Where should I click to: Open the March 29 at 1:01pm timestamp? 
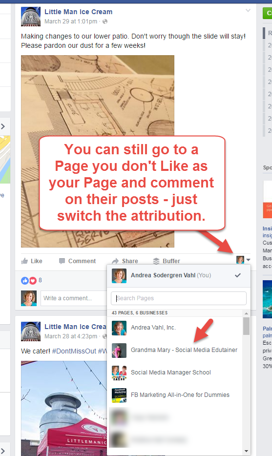(x=71, y=21)
